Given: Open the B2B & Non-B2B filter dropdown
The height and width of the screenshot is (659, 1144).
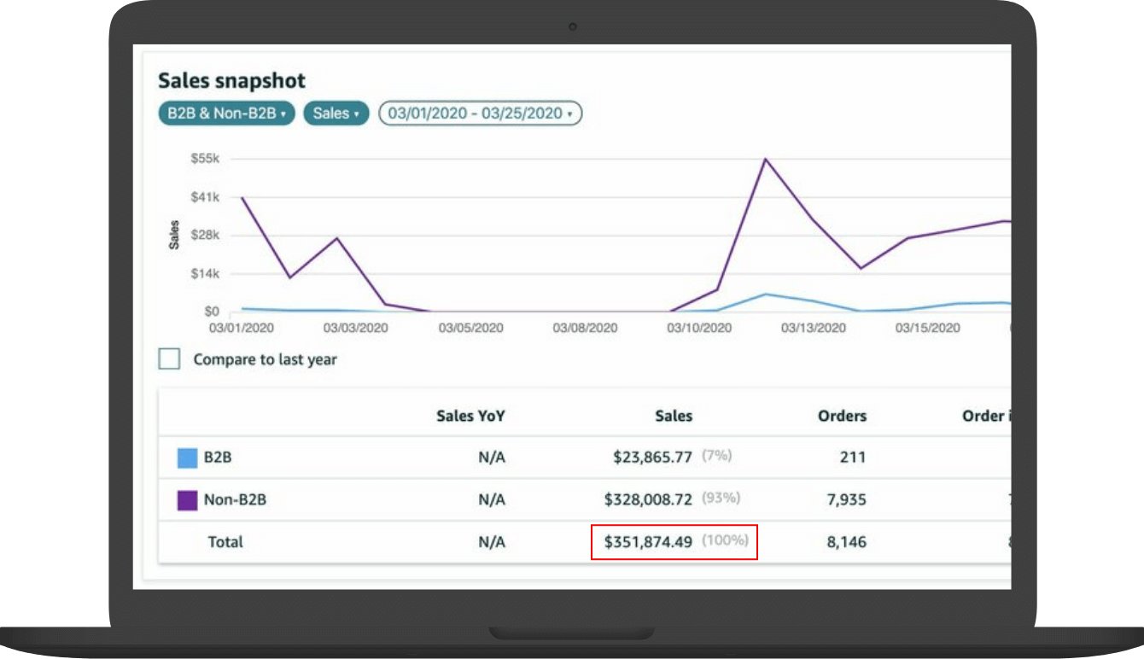Looking at the screenshot, I should tap(226, 114).
